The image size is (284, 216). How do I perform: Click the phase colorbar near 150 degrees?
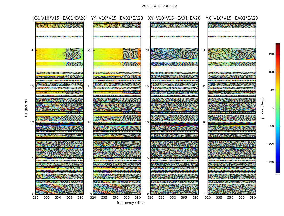278,54
